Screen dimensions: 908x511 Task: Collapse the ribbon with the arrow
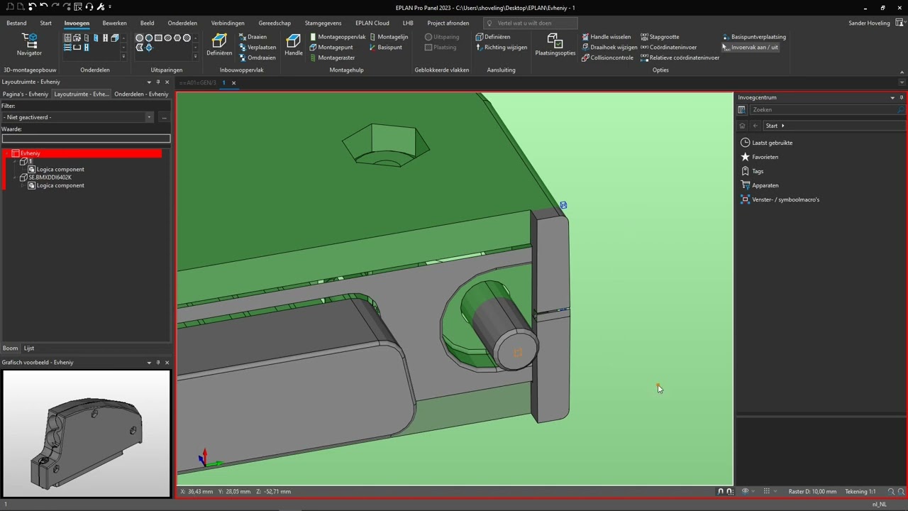902,72
